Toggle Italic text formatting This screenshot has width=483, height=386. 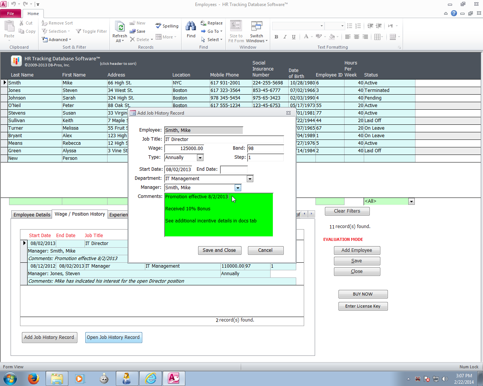pyautogui.click(x=285, y=37)
